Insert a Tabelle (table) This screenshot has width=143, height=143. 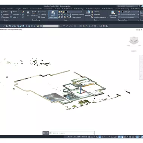42,17
